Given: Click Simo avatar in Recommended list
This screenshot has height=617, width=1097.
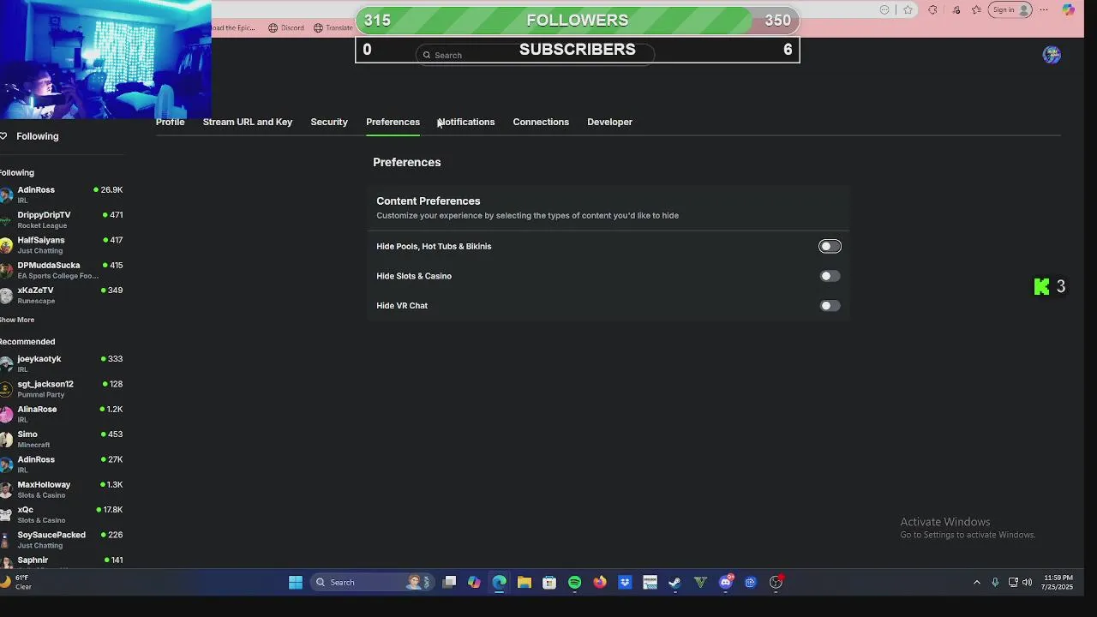Looking at the screenshot, I should 6,439.
